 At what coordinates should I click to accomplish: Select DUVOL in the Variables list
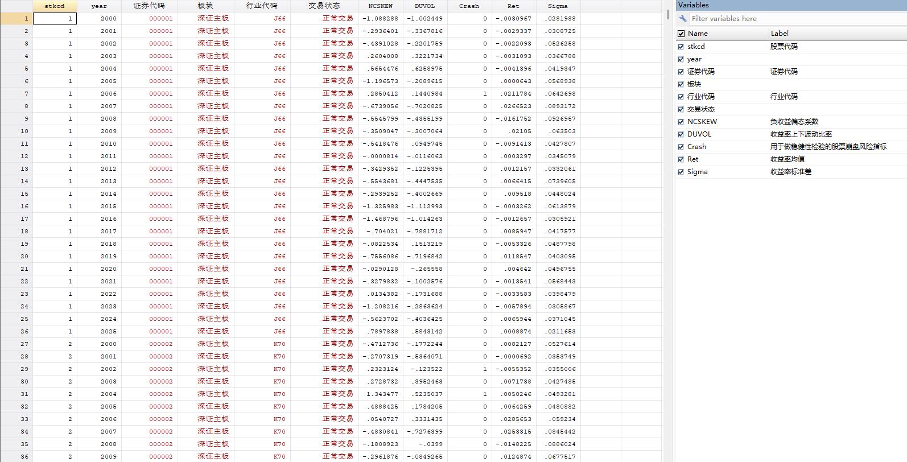699,134
